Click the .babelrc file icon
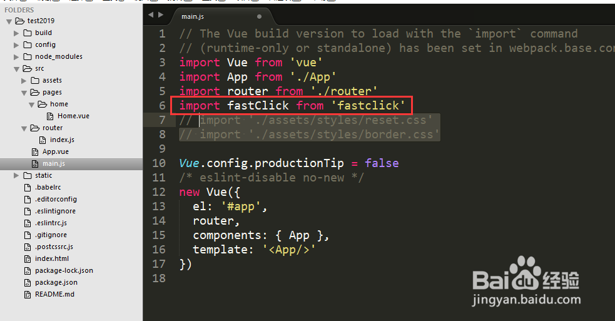 (28, 187)
